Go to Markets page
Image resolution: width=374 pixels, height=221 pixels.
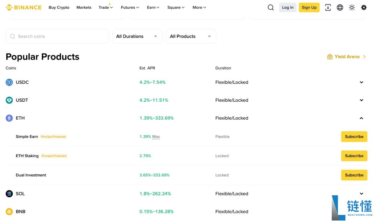point(84,7)
